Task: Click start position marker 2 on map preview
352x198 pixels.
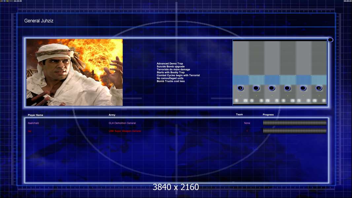Action: (x=319, y=88)
